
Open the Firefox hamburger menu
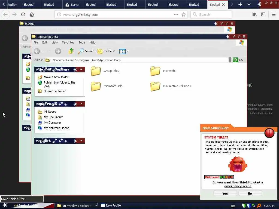click(x=274, y=15)
